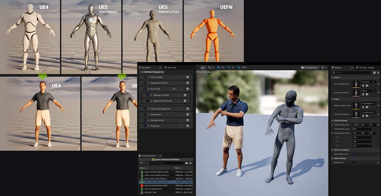The width and height of the screenshot is (381, 196).
Task: Click the Search Assets field
Action: pos(165,163)
